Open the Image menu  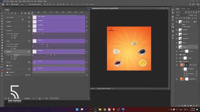tap(12, 1)
